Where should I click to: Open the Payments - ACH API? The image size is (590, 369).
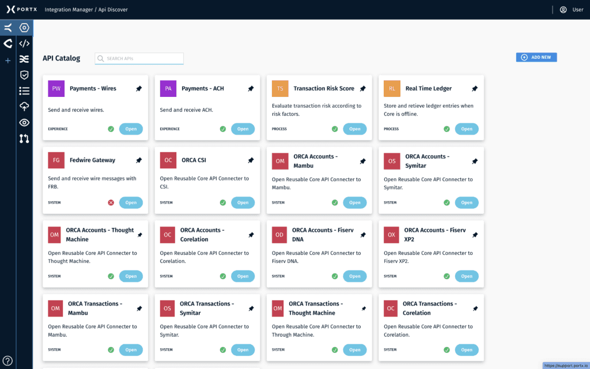point(243,129)
